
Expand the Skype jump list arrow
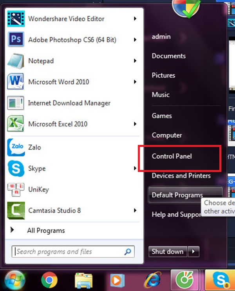point(135,169)
